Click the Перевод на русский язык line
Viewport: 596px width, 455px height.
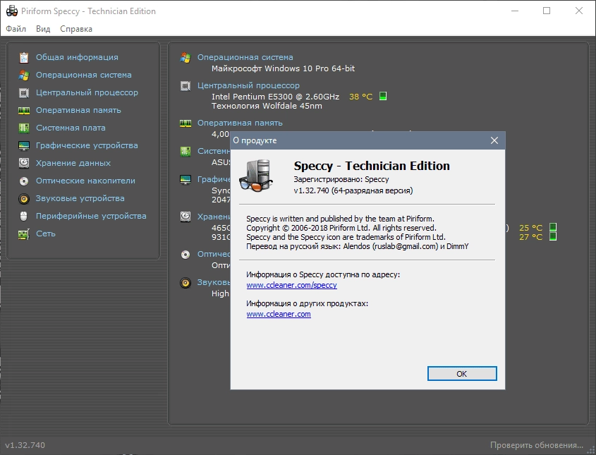tap(358, 246)
